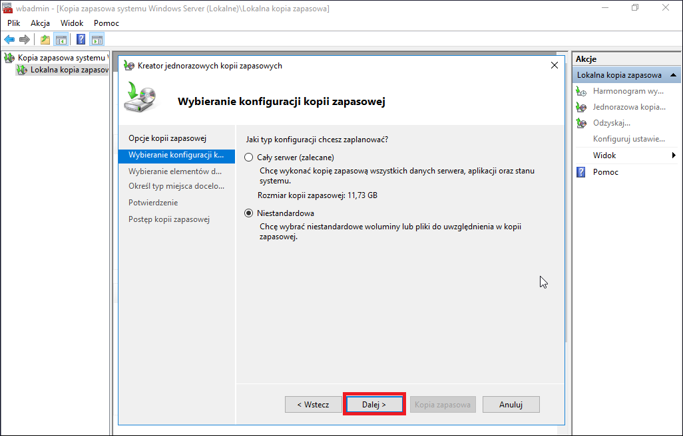Select the Cały serwer (zalecane) radio button
The width and height of the screenshot is (683, 436).
pos(248,158)
